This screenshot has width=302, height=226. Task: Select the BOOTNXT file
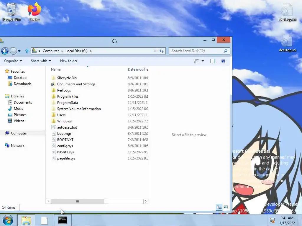click(65, 140)
